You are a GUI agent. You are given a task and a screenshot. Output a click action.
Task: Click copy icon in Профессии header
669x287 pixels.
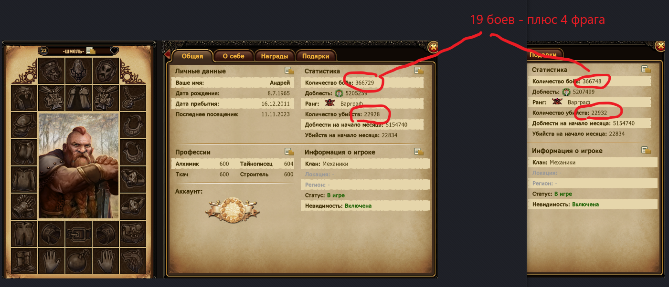[289, 152]
